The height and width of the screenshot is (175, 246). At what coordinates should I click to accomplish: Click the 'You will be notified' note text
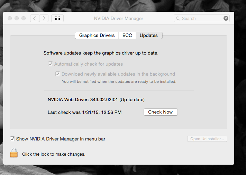pyautogui.click(x=119, y=81)
